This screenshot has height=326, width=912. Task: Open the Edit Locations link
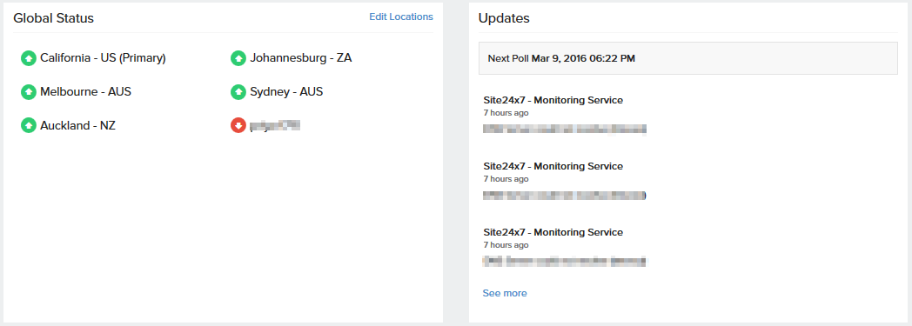coord(401,17)
